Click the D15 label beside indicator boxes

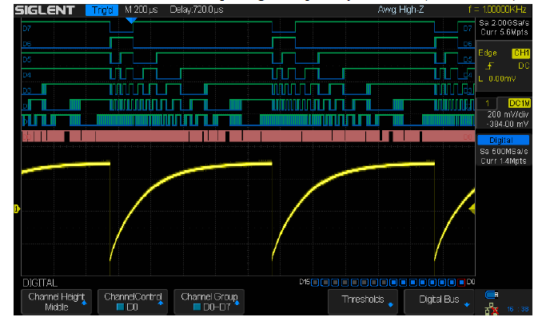(305, 282)
